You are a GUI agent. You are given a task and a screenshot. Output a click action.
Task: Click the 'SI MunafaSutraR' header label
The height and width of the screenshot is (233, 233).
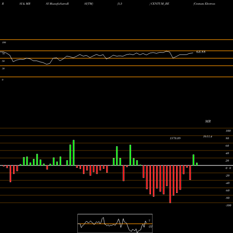click(57, 4)
